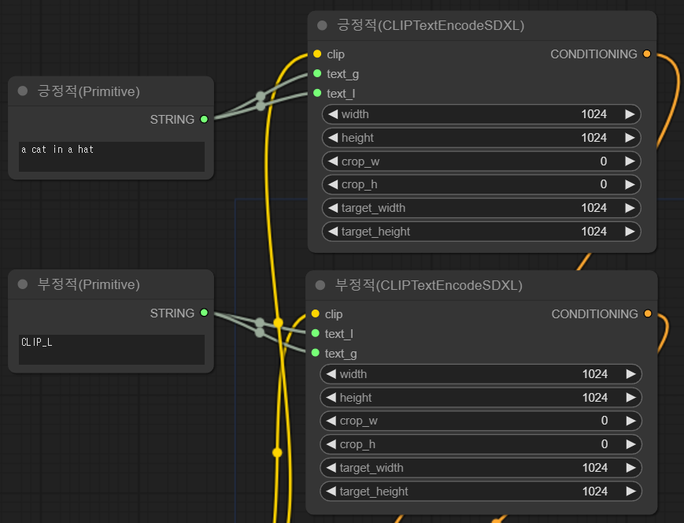Click the 1024 target_height value on 부정적 encoder
The height and width of the screenshot is (523, 684).
595,491
